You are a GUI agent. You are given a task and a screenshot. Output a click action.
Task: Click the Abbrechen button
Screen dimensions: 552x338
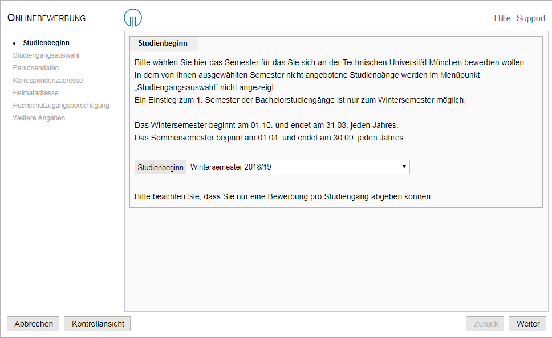pos(34,324)
